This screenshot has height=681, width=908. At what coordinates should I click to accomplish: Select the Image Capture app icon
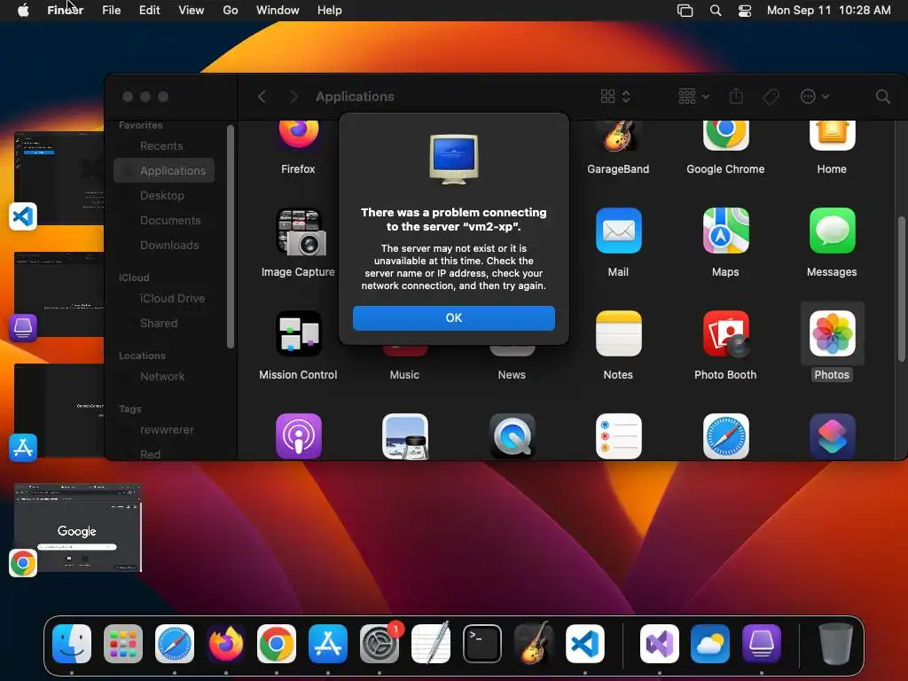[x=298, y=231]
